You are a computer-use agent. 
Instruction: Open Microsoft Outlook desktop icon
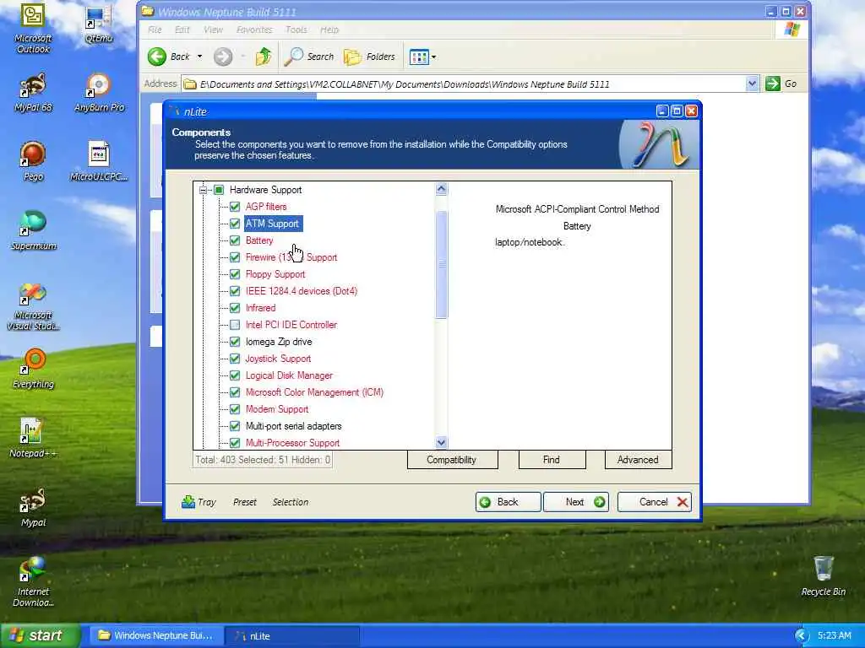(x=33, y=29)
